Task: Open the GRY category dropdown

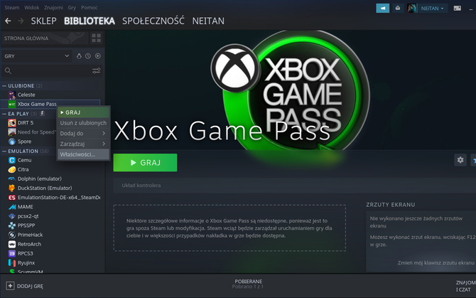Action: [37, 56]
